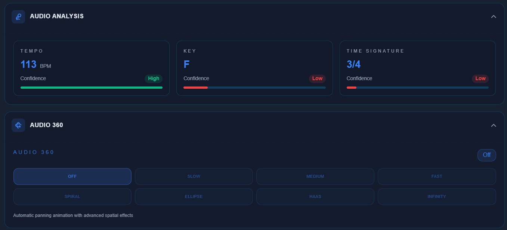
Task: Click the 3/4 time signature value
Action: [x=353, y=64]
